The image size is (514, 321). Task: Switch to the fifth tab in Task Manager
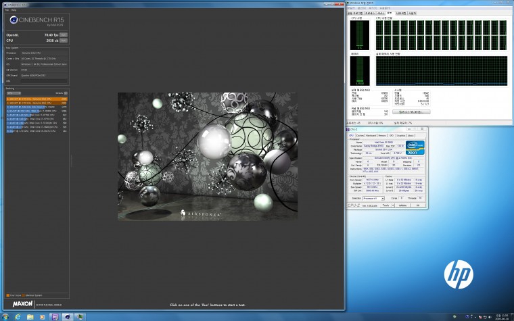tap(401, 13)
